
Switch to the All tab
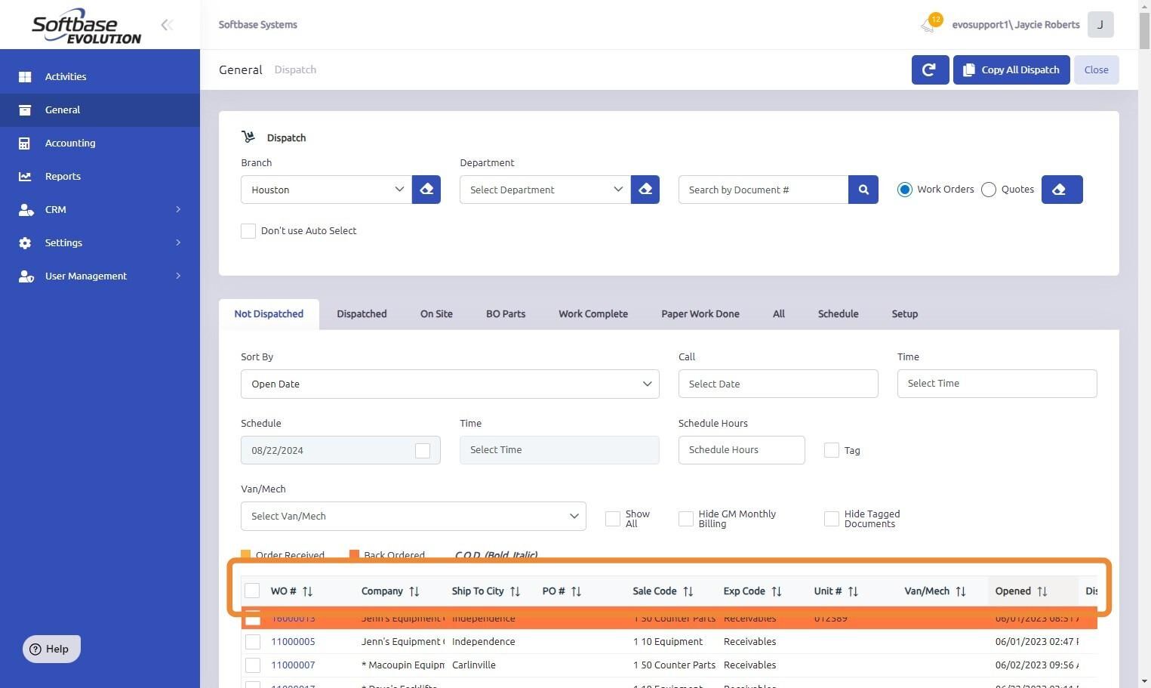(779, 314)
